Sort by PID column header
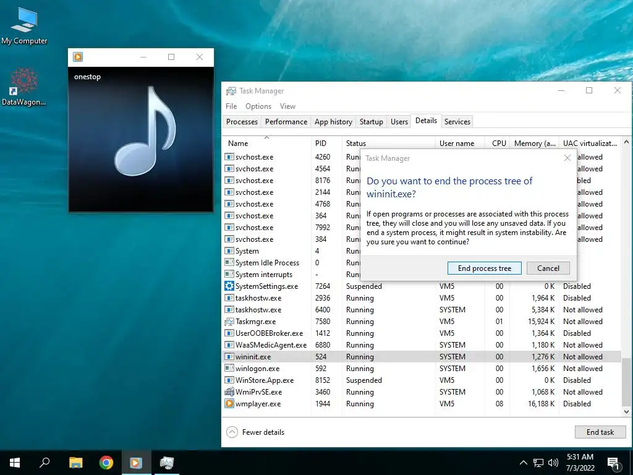This screenshot has width=633, height=475. point(326,143)
